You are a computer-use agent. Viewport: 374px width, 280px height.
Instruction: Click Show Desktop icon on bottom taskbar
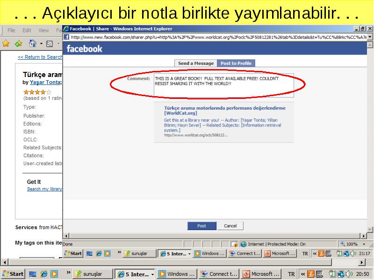point(32,274)
